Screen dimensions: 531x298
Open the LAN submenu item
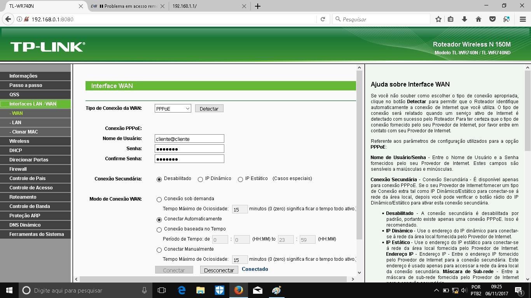coord(35,122)
